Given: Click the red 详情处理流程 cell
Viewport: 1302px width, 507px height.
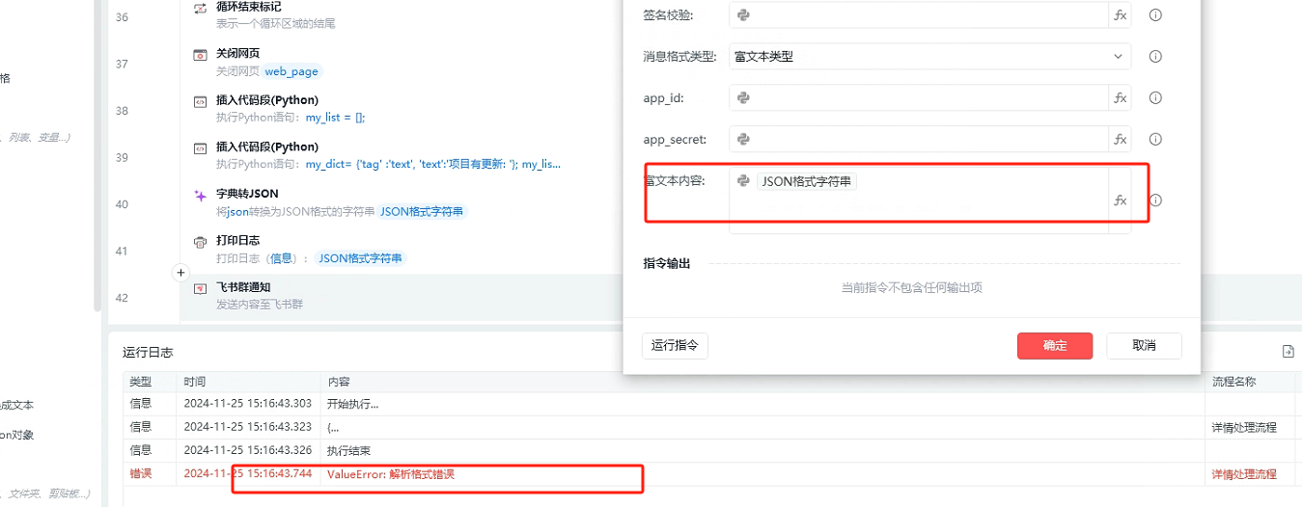Looking at the screenshot, I should pyautogui.click(x=1244, y=474).
